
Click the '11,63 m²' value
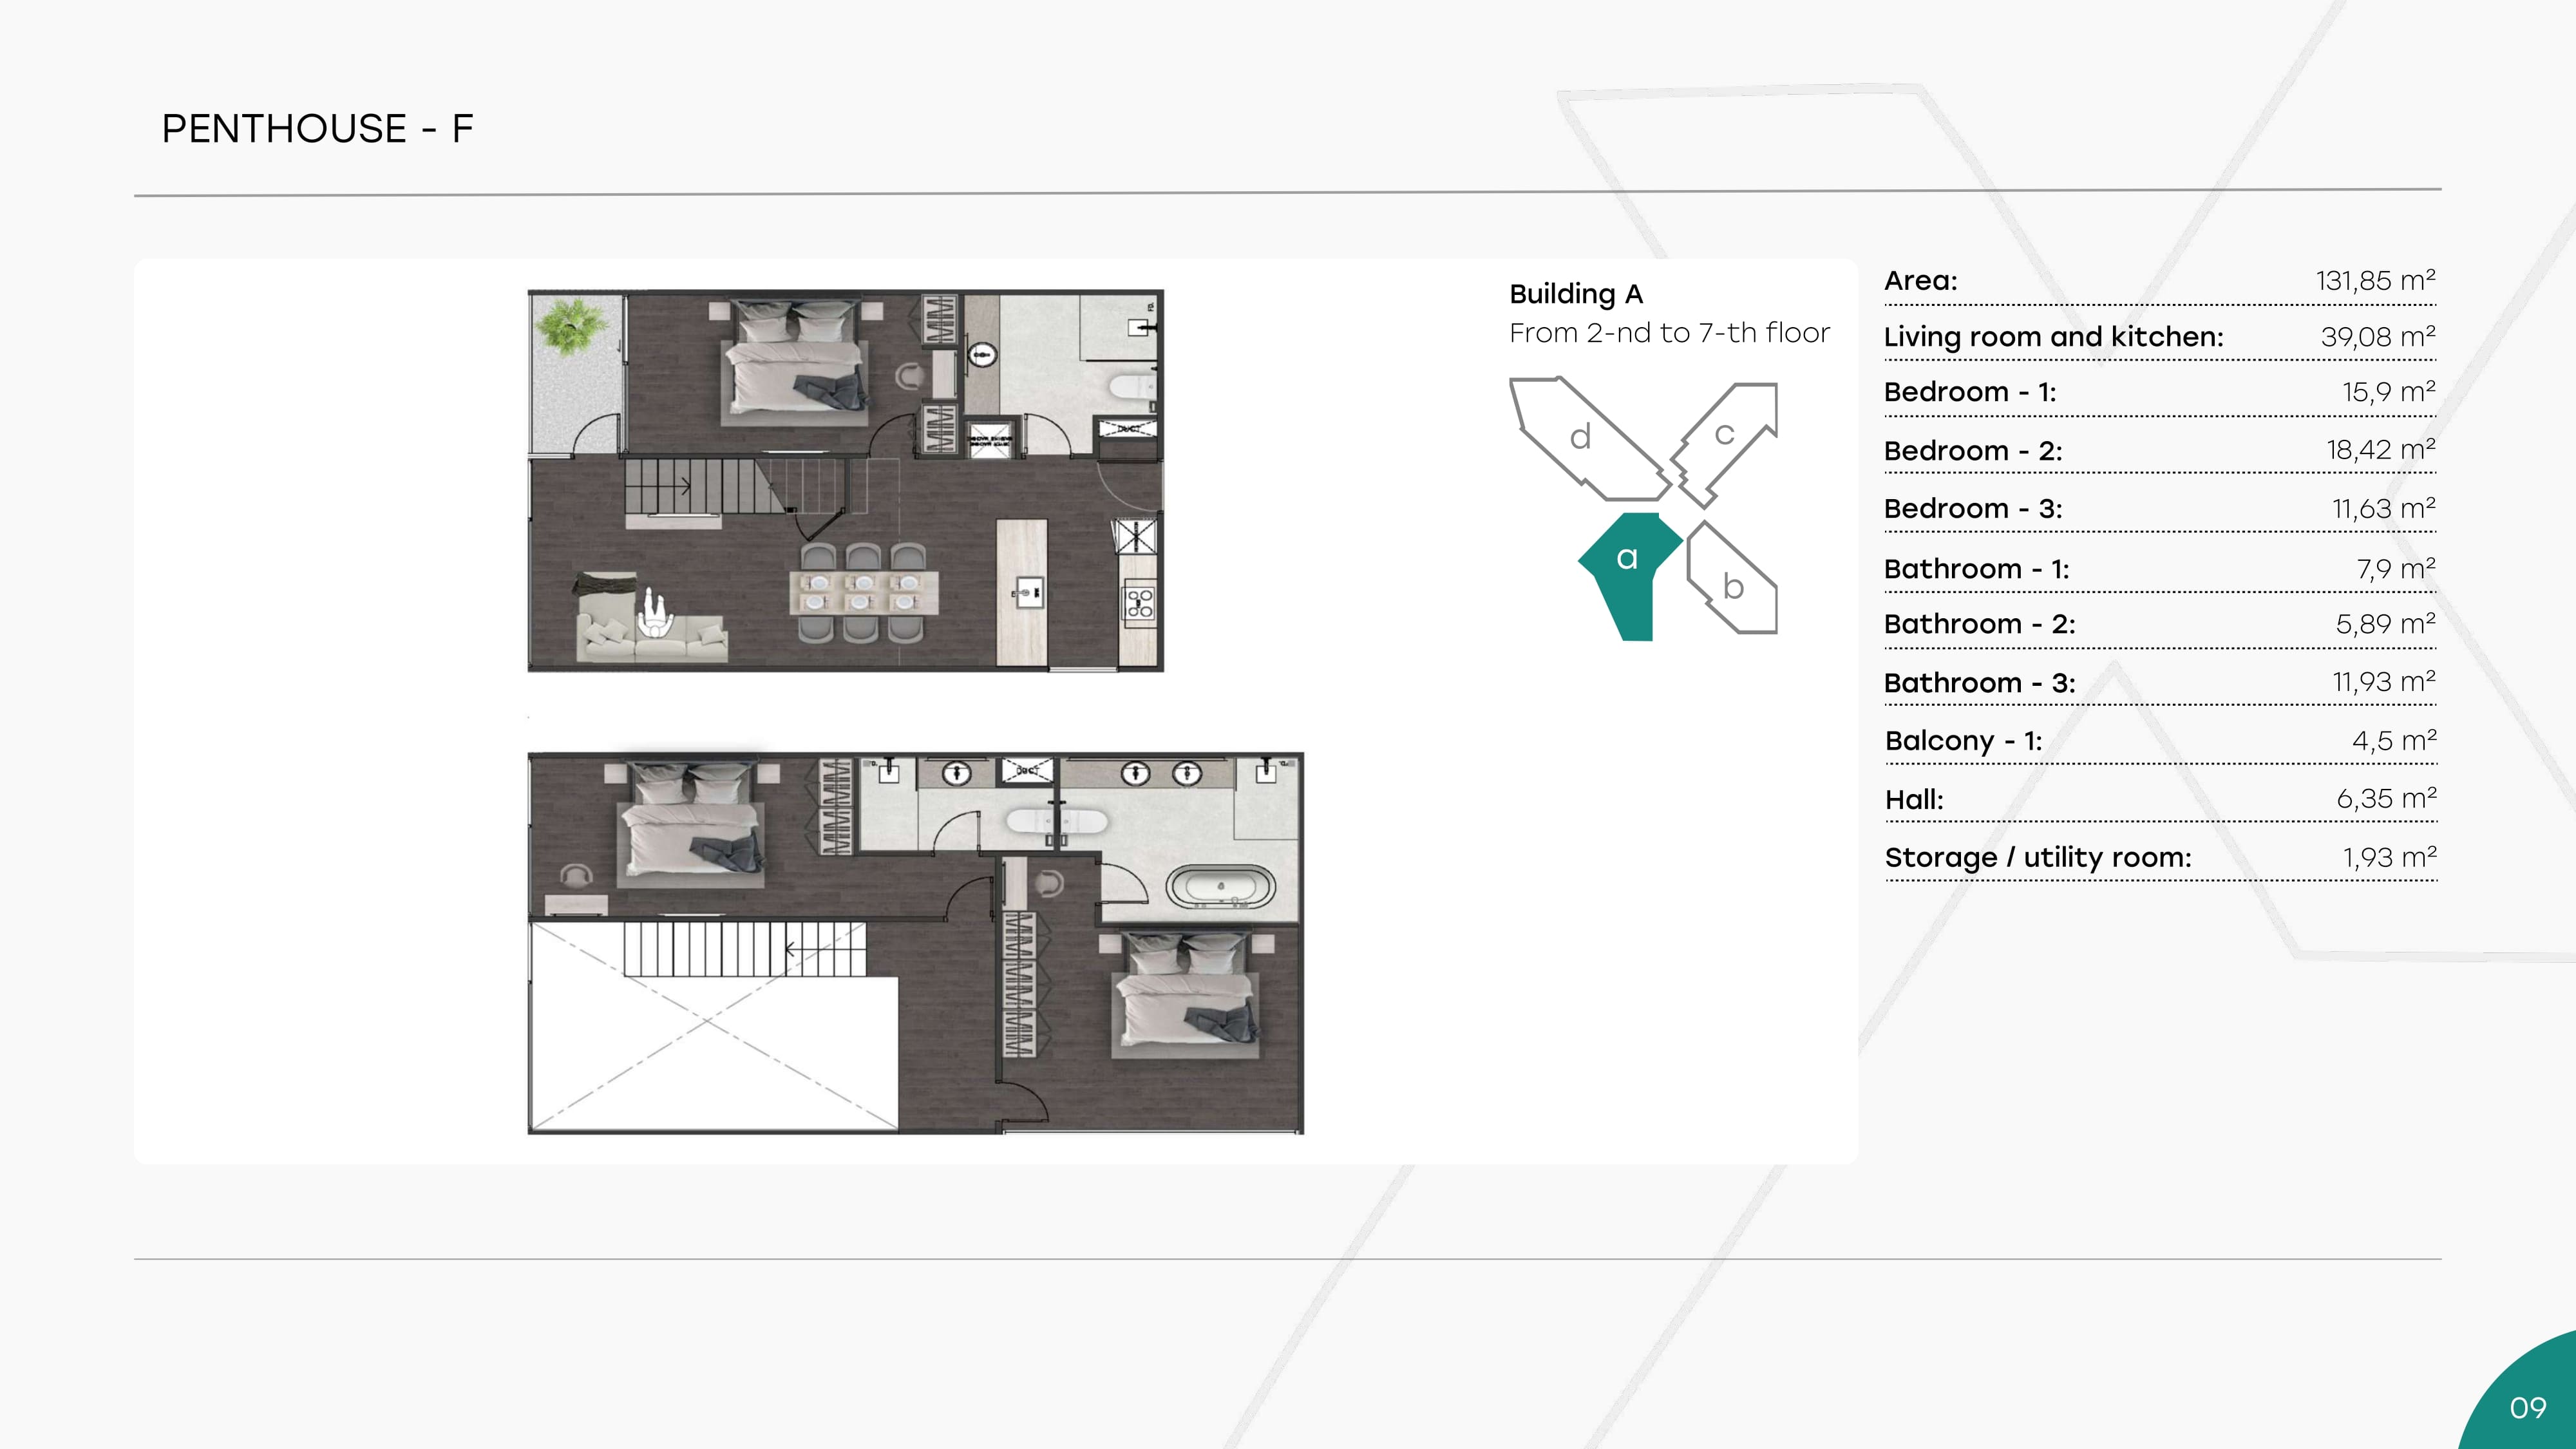[x=2384, y=509]
